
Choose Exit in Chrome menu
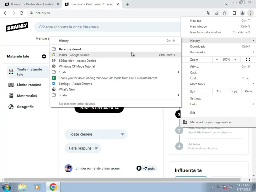point(218,113)
